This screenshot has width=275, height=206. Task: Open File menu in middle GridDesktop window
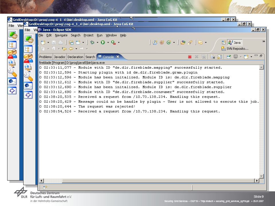point(27,30)
